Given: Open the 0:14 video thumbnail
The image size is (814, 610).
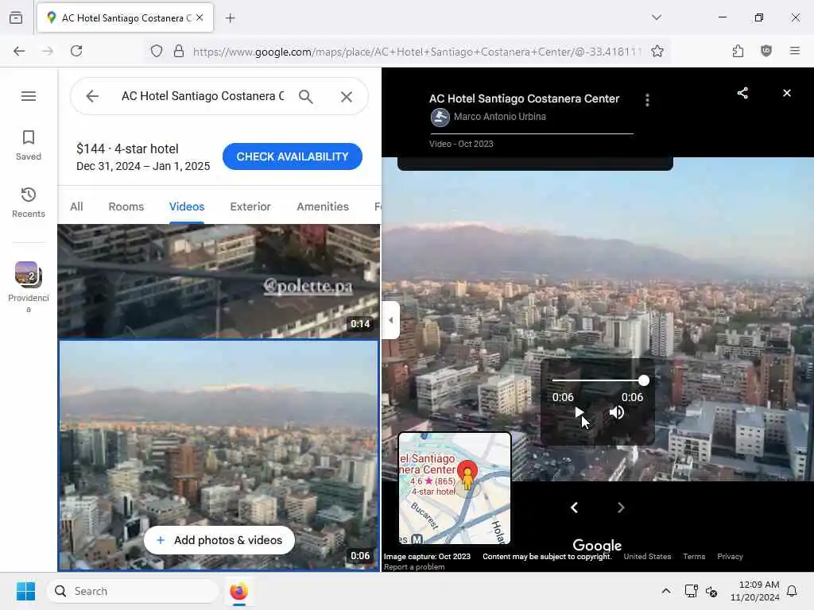Looking at the screenshot, I should click(219, 281).
